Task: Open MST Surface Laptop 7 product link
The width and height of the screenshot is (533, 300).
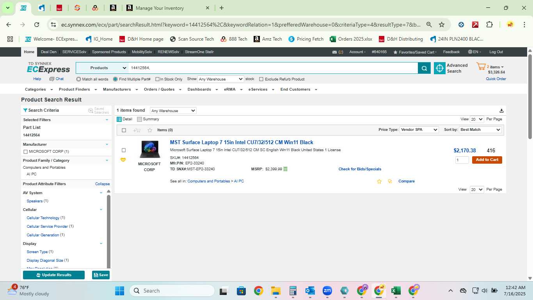Action: coord(242,143)
